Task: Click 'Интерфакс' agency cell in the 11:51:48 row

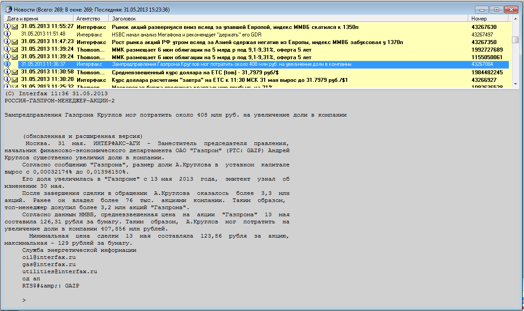Action: (89, 35)
